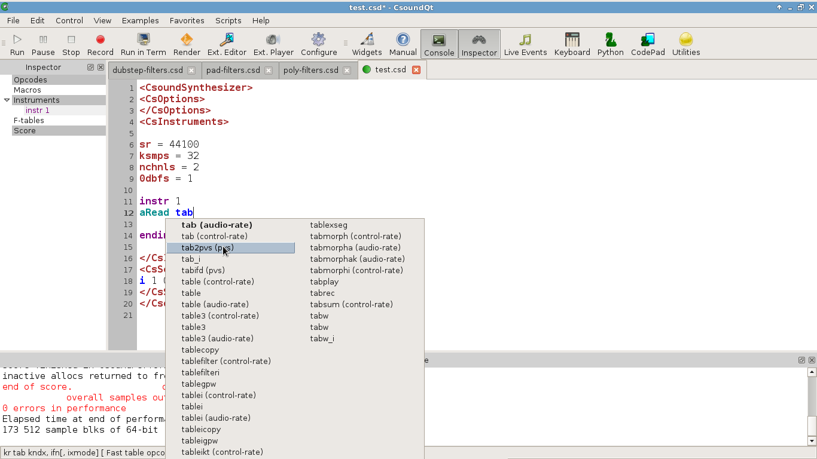Close the pad-filters.csd tab
Image resolution: width=817 pixels, height=459 pixels.
pos(269,70)
